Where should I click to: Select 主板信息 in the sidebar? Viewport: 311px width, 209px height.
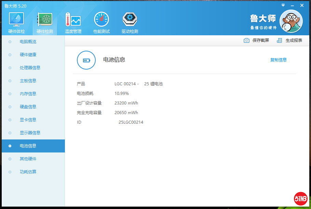coord(28,81)
